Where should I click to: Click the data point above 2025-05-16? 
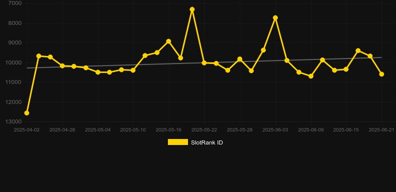point(168,41)
